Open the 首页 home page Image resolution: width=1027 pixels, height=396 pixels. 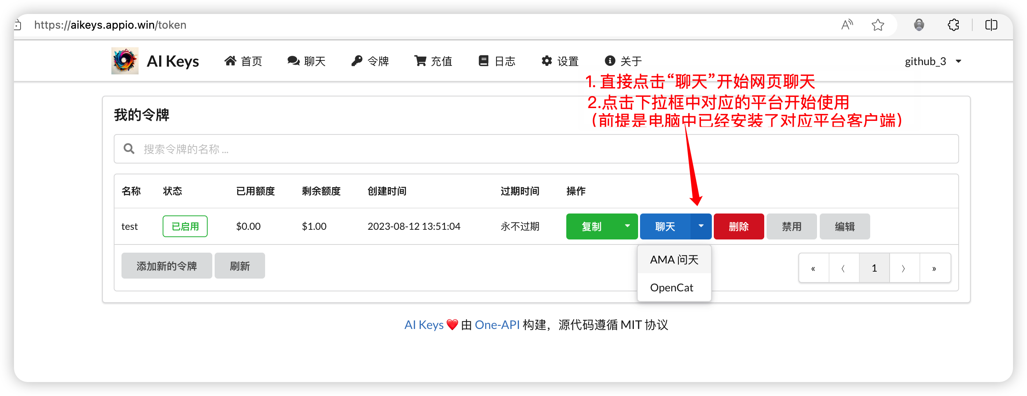[243, 61]
